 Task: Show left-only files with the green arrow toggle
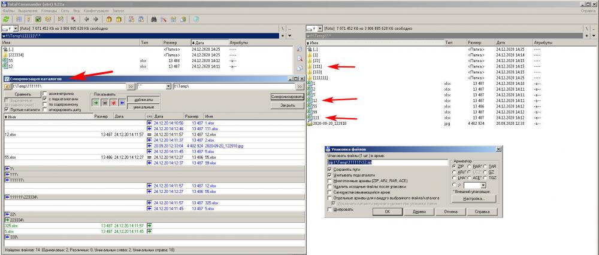pyautogui.click(x=95, y=102)
